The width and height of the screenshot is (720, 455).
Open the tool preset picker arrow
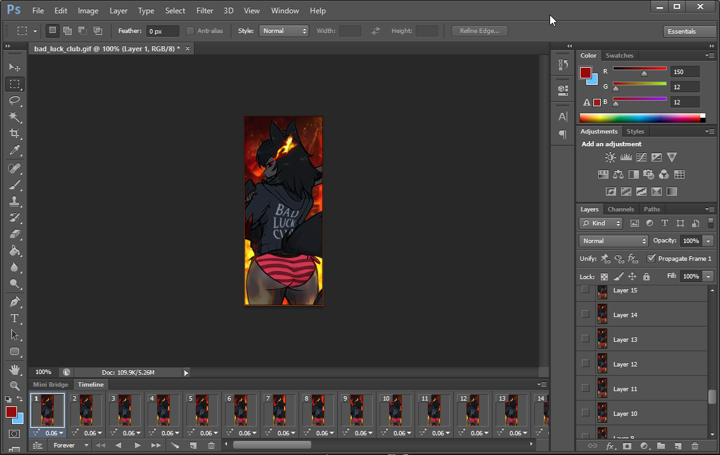(35, 31)
